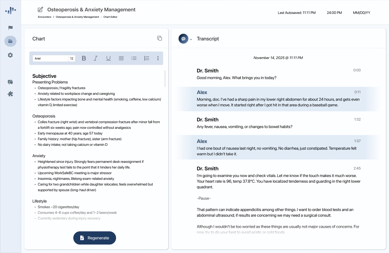Click the MM/DD/YY date
This screenshot has height=253, width=389.
click(x=361, y=13)
